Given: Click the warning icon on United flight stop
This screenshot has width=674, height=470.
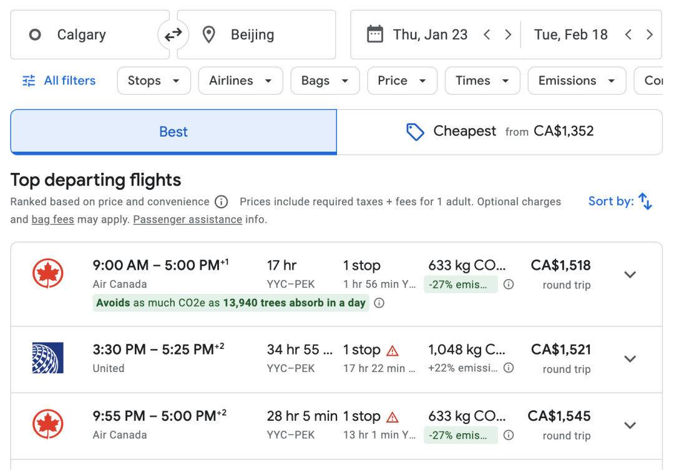Looking at the screenshot, I should point(393,350).
